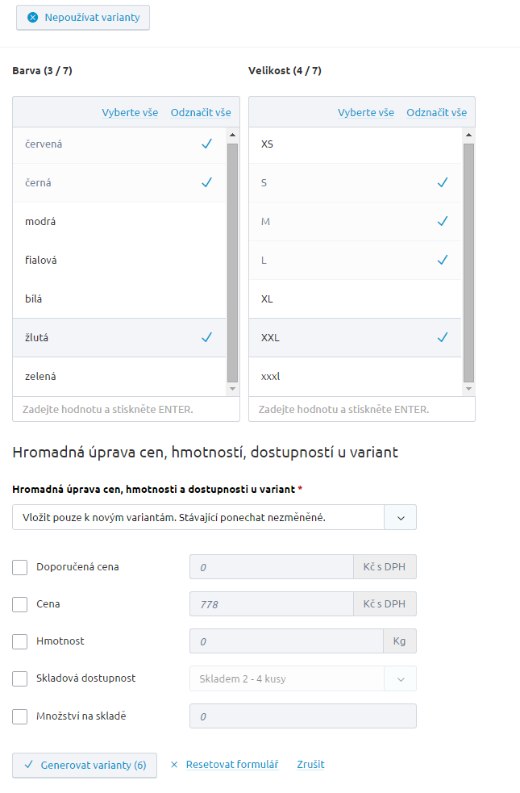Expand the Skladová dostupnost dropdown arrow
Screen dimensions: 520x793
coord(401,679)
